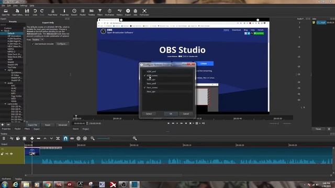Click Configure button next to hardware encoder
Screen dimensions: 335x188
point(62,44)
